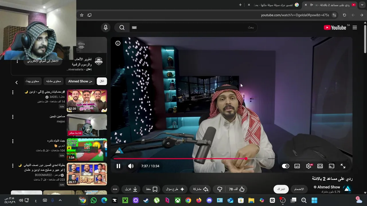Open the player settings gear
This screenshot has width=367, height=206.
[x=309, y=166]
